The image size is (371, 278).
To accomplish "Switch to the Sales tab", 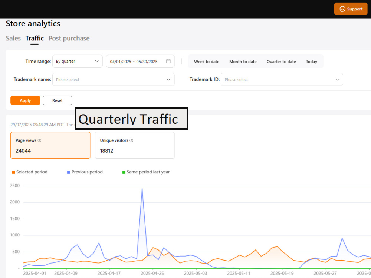I will point(13,38).
